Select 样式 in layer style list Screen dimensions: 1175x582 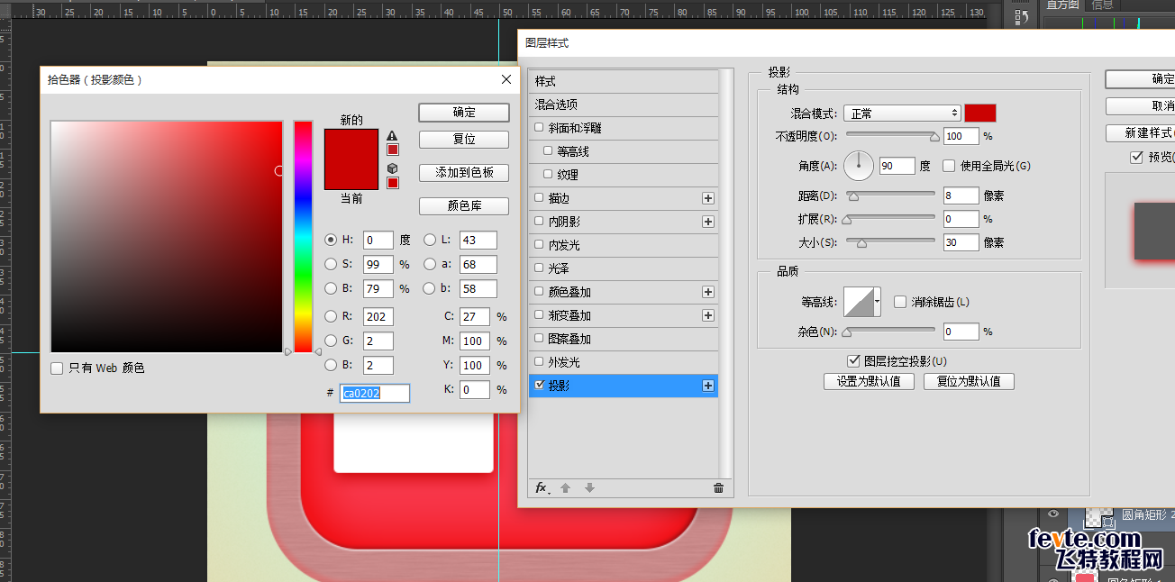[624, 81]
